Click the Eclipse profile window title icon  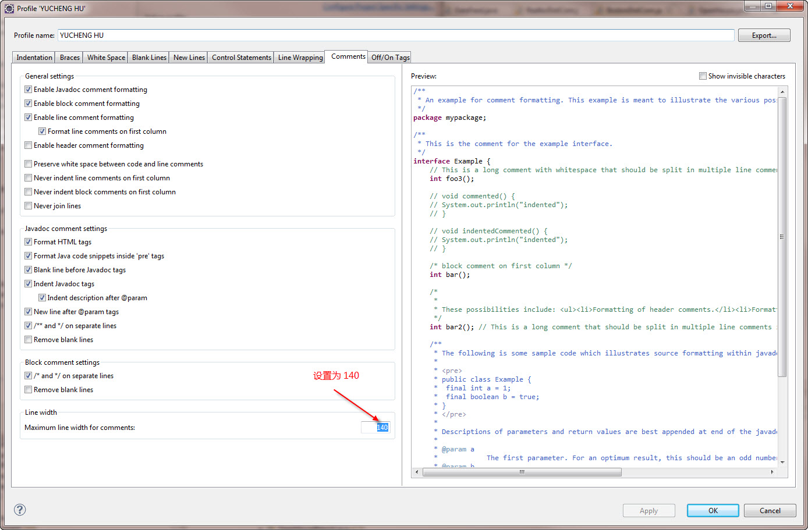(x=9, y=8)
